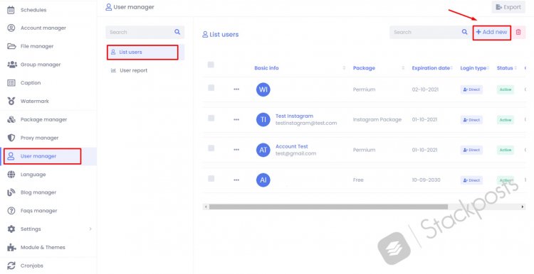Select the Account Test row checkbox
Screen dimensions: 534x274
click(x=211, y=148)
